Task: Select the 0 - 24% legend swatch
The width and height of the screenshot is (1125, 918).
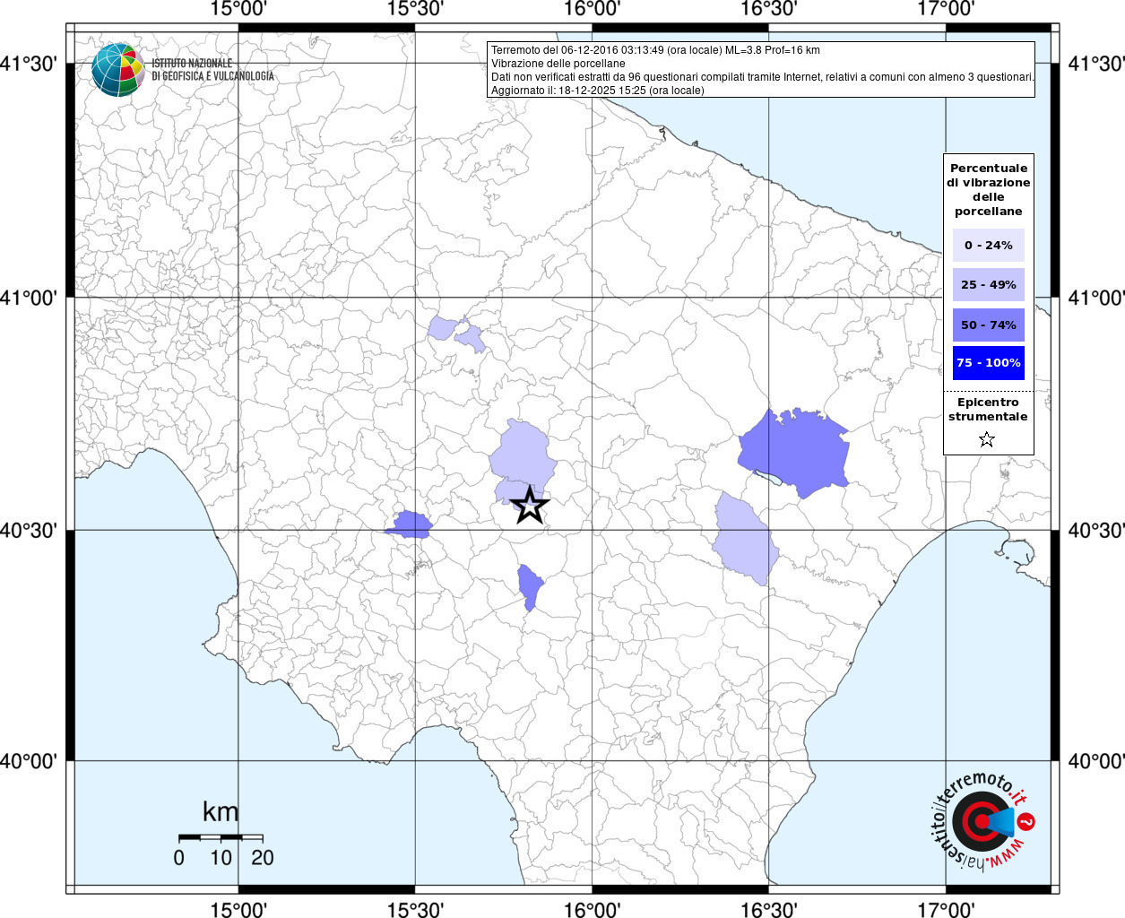Action: click(x=988, y=245)
